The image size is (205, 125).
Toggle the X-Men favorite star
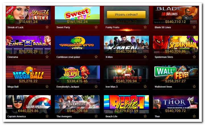[145, 57]
